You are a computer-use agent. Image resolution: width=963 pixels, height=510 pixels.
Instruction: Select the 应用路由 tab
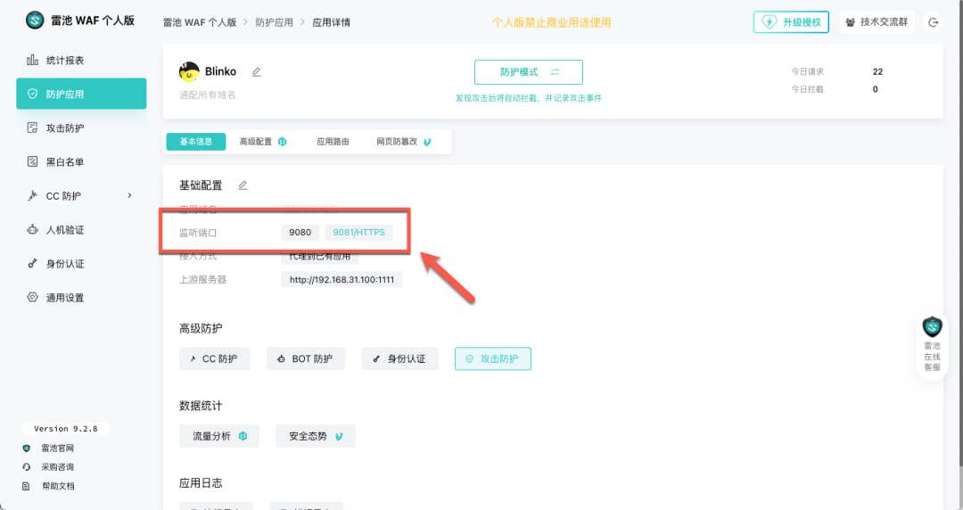click(x=333, y=142)
